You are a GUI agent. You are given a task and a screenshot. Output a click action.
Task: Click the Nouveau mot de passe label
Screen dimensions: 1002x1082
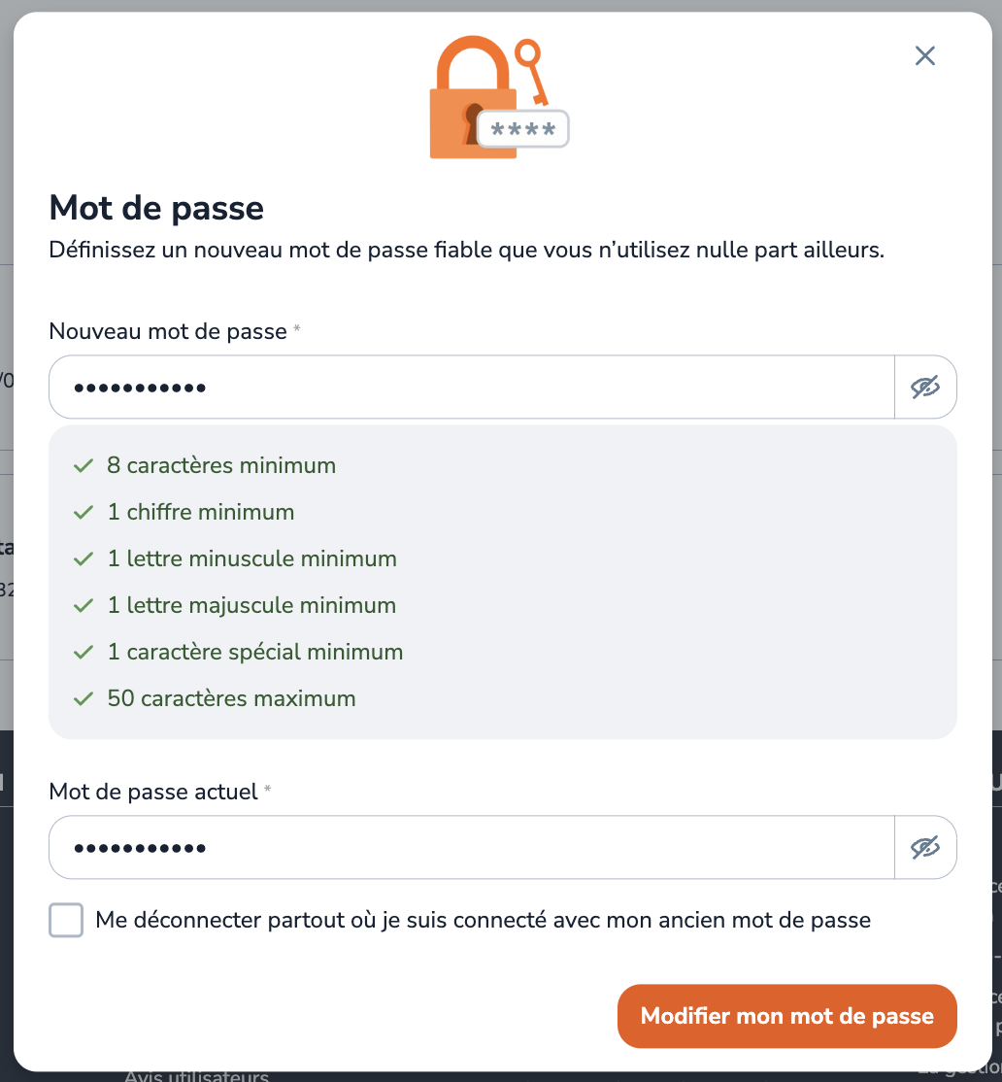pyautogui.click(x=168, y=331)
